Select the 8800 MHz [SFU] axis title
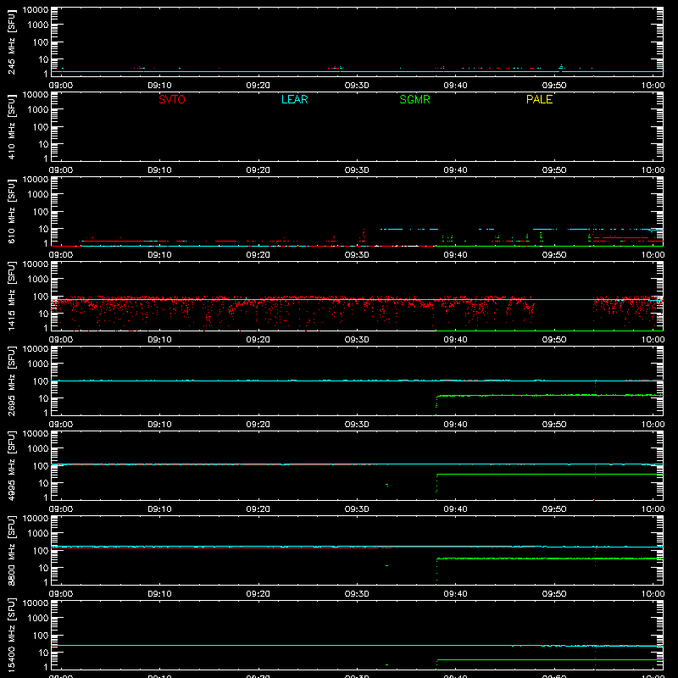 [12, 550]
